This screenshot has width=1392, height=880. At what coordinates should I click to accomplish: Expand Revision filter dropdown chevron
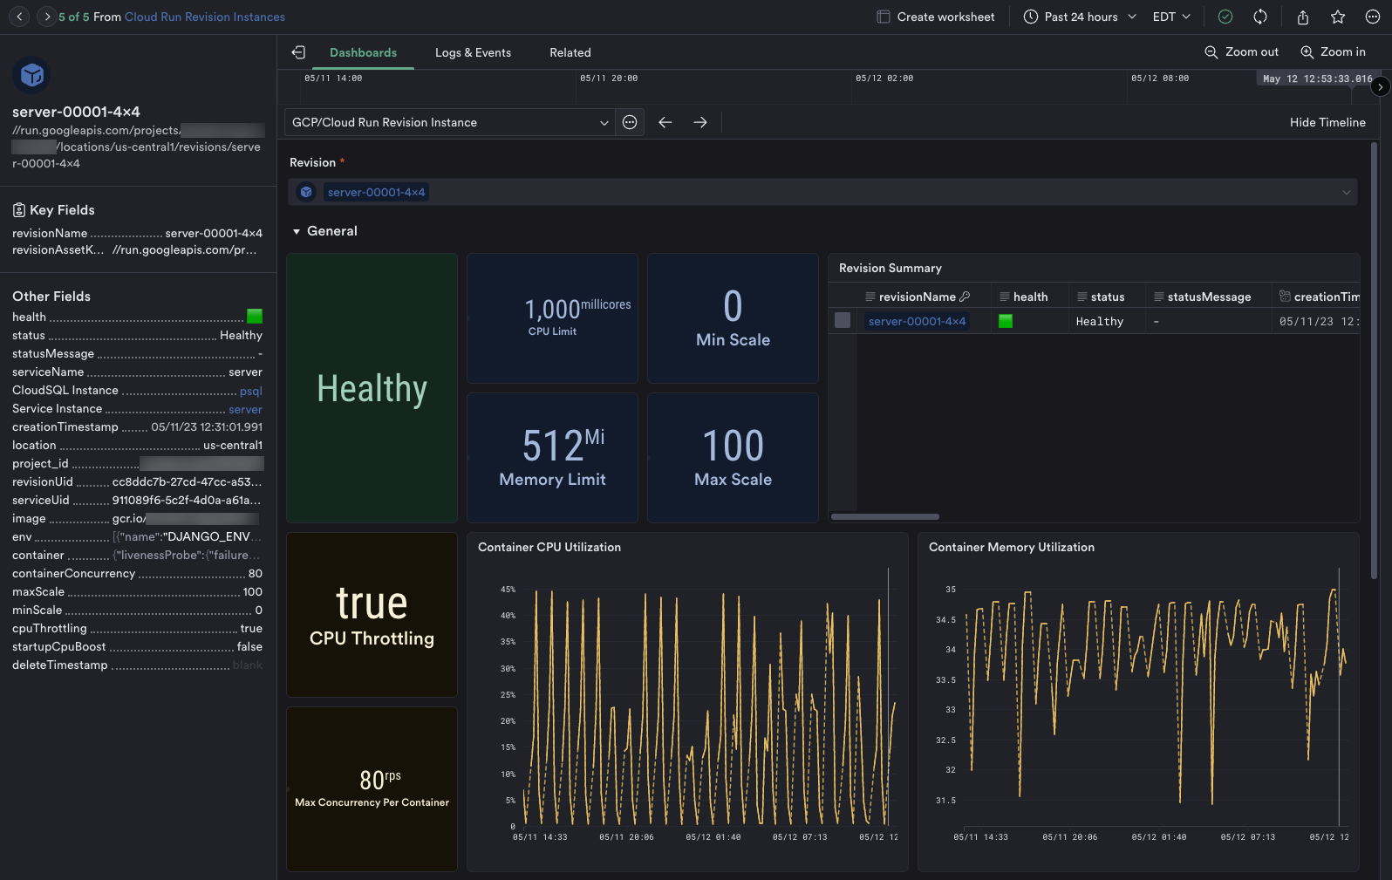(x=1346, y=192)
